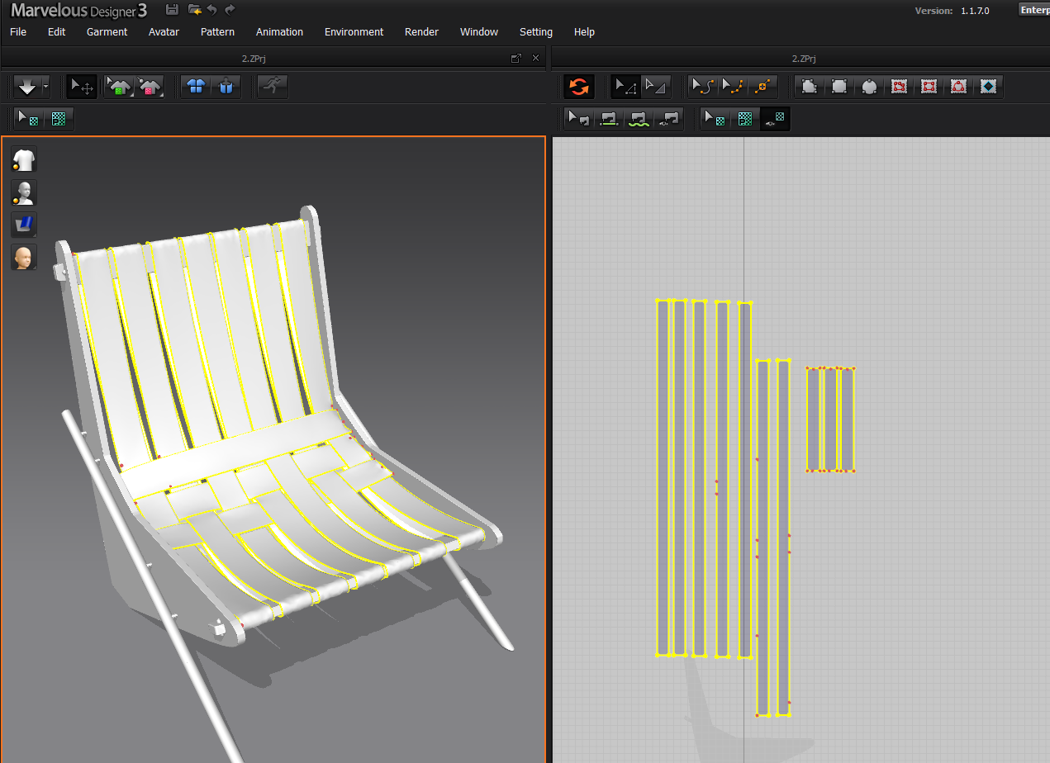The height and width of the screenshot is (763, 1050).
Task: Toggle garment display shirt icon in 3D view
Action: [24, 159]
